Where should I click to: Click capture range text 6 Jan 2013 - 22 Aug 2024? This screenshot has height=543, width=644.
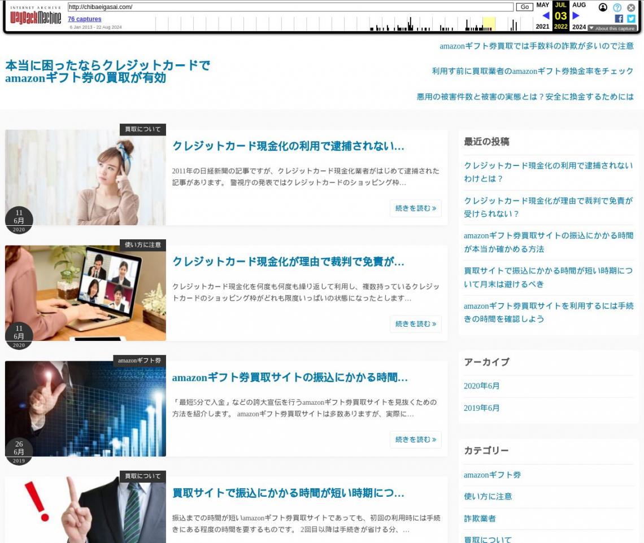point(95,27)
